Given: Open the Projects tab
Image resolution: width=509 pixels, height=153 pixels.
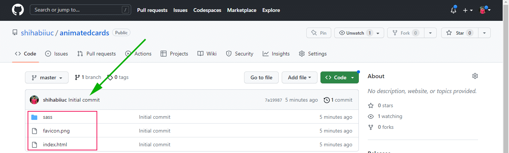Looking at the screenshot, I should pos(174,54).
